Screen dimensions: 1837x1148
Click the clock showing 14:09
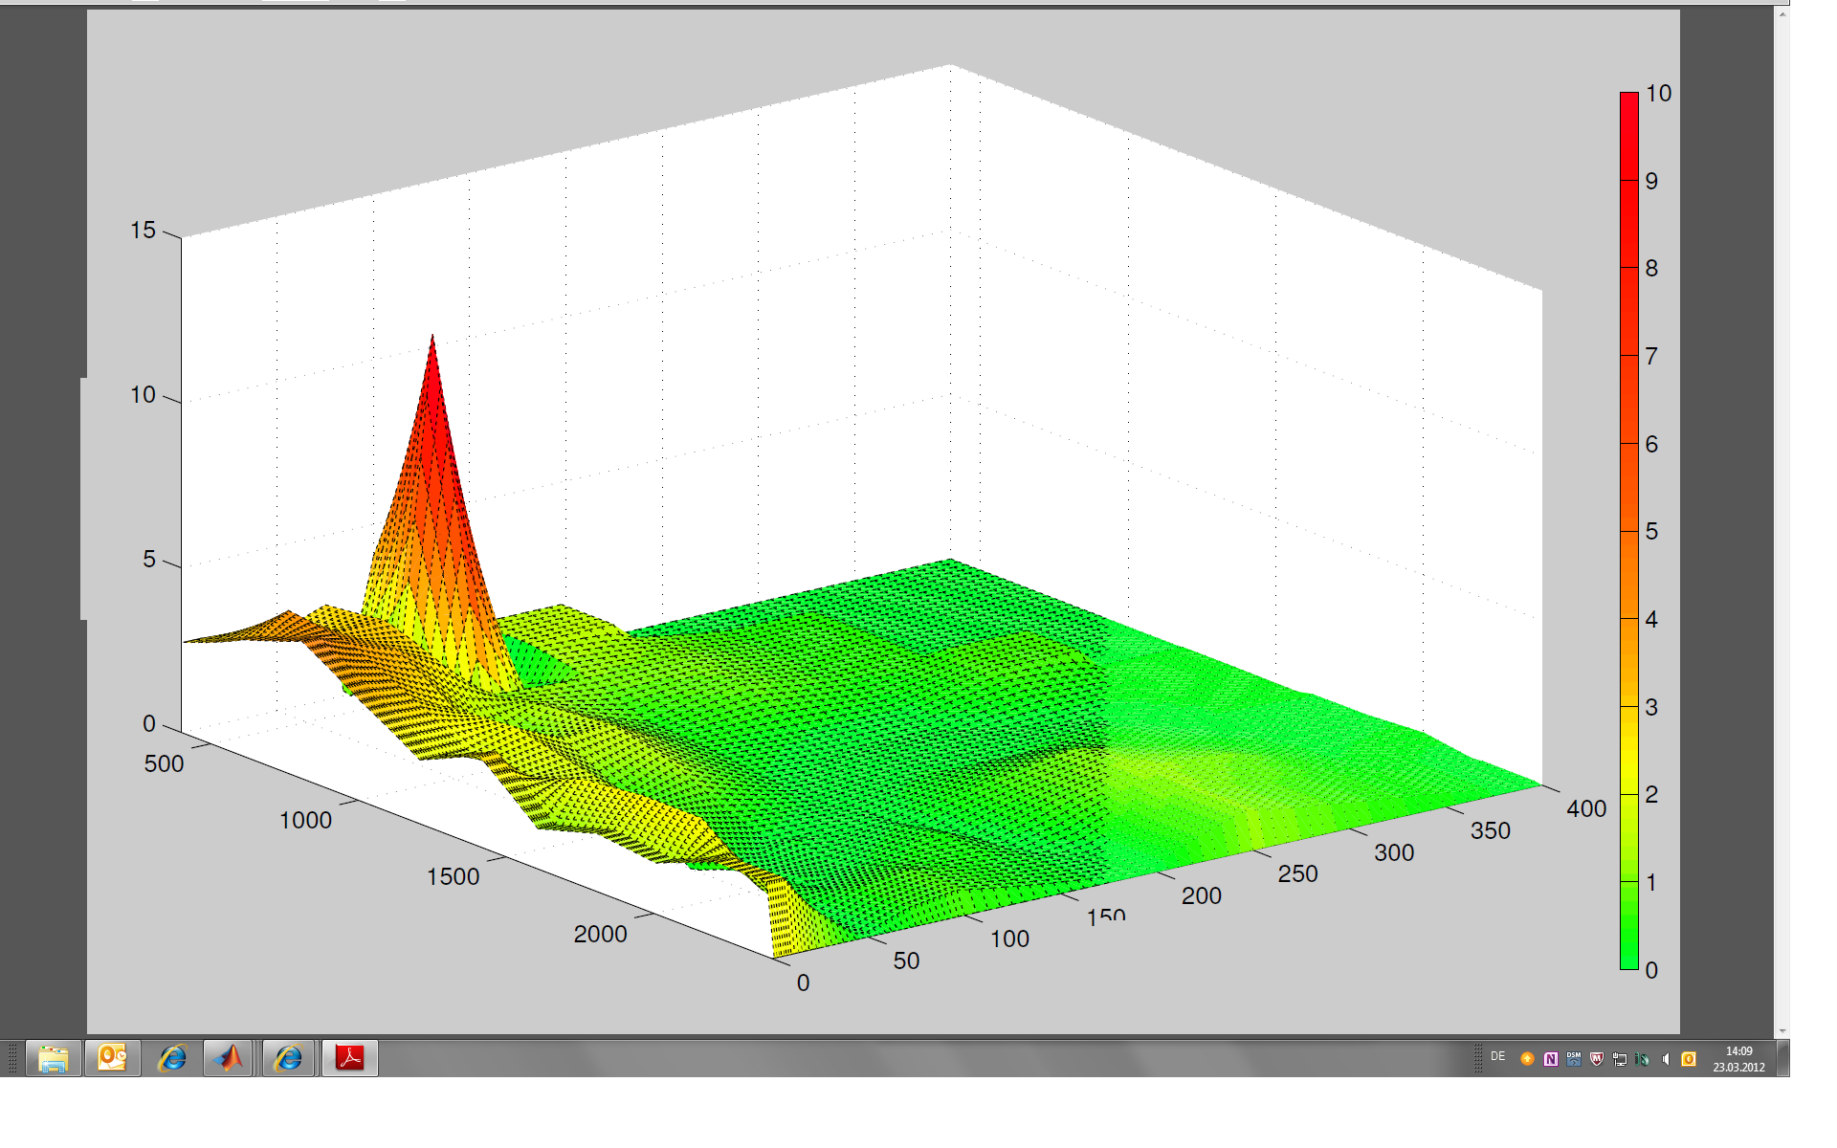(1738, 1059)
